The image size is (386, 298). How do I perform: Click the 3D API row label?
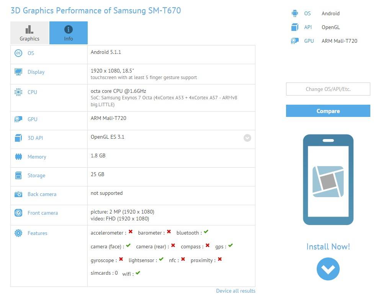tap(35, 138)
